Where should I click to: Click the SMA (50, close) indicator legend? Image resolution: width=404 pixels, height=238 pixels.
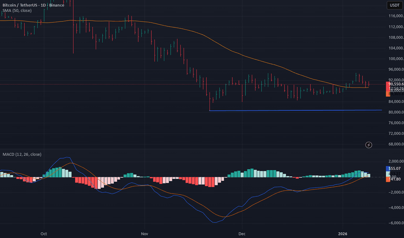(x=17, y=10)
